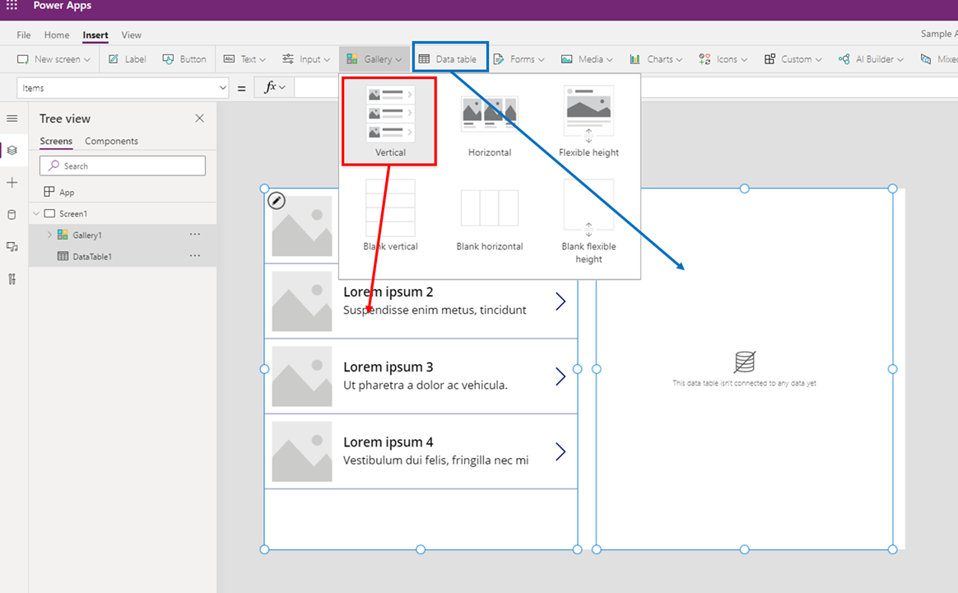
Task: Open the Media icon in left rail
Action: [12, 246]
